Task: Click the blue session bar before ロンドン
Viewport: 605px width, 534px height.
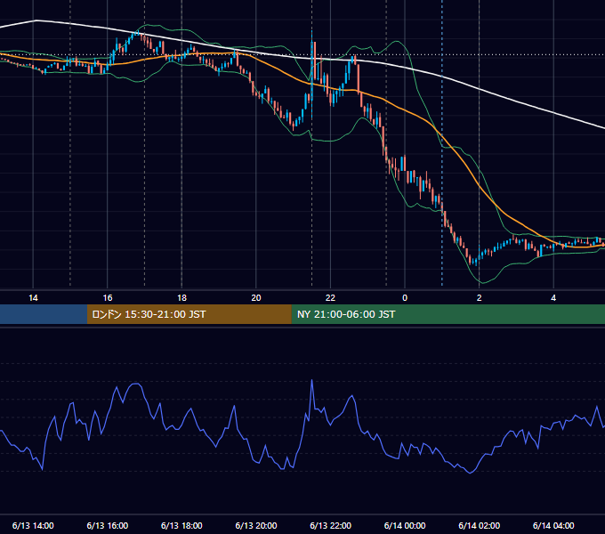Action: click(x=44, y=314)
